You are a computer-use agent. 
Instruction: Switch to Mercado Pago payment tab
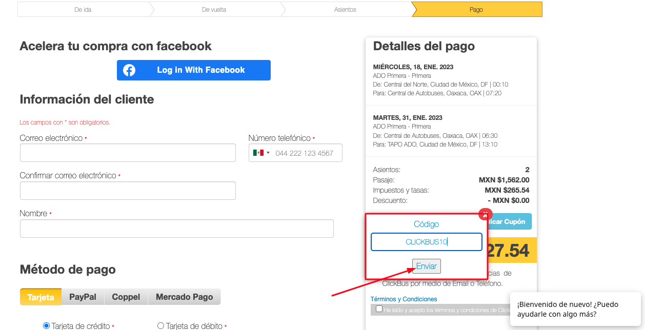[185, 297]
